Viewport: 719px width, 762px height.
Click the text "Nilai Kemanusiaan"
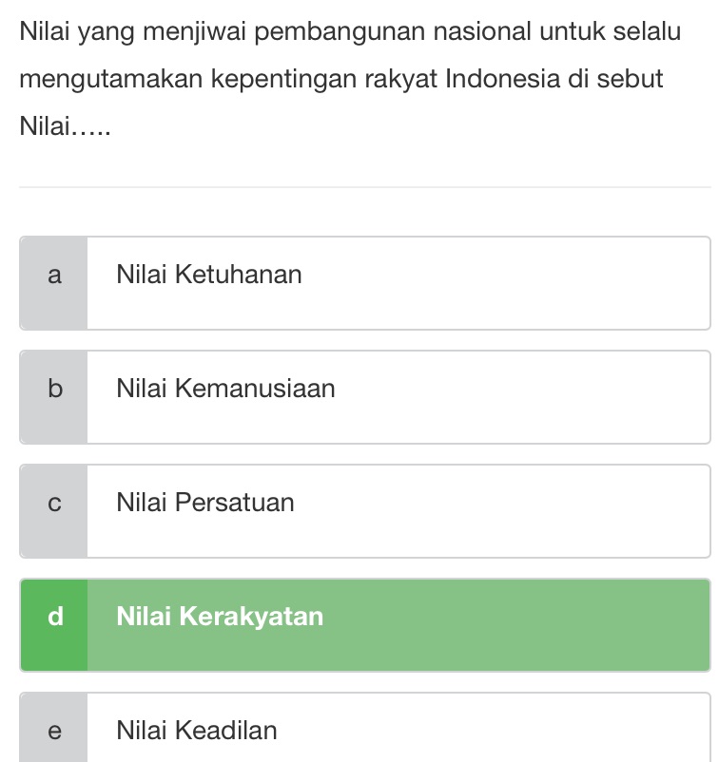click(224, 389)
